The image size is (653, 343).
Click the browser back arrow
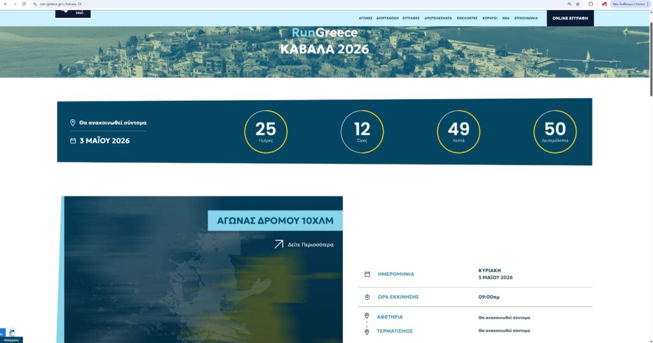point(5,4)
